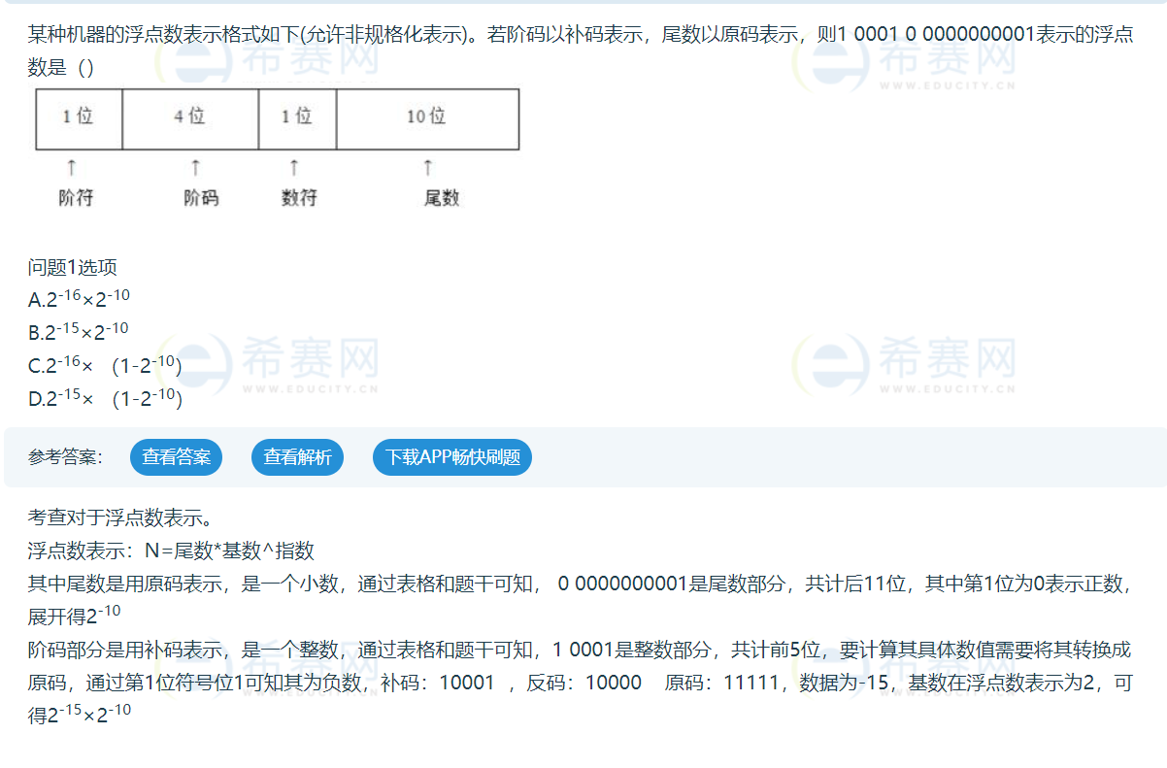Click the 阶符 label under diagram
The height and width of the screenshot is (768, 1167).
76,198
